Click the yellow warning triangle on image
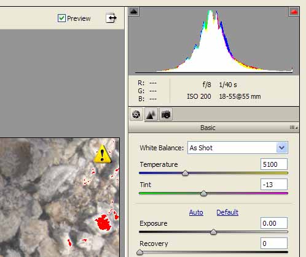306x257 pixels. [x=103, y=155]
